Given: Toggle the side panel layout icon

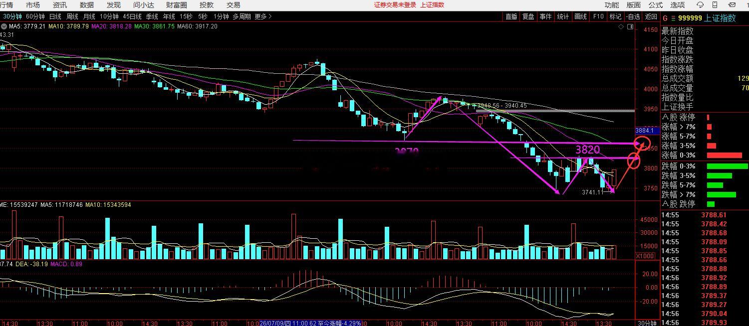Looking at the screenshot, I should pyautogui.click(x=630, y=27).
